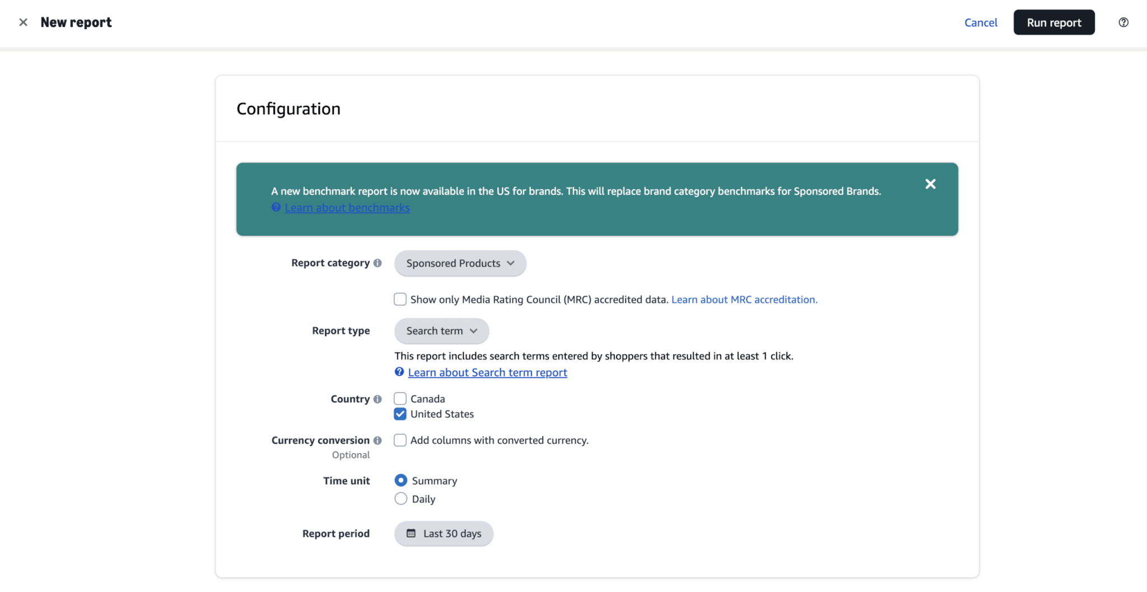Screen dimensions: 1147x592
Task: Click the Configuration heading text
Action: coord(288,109)
